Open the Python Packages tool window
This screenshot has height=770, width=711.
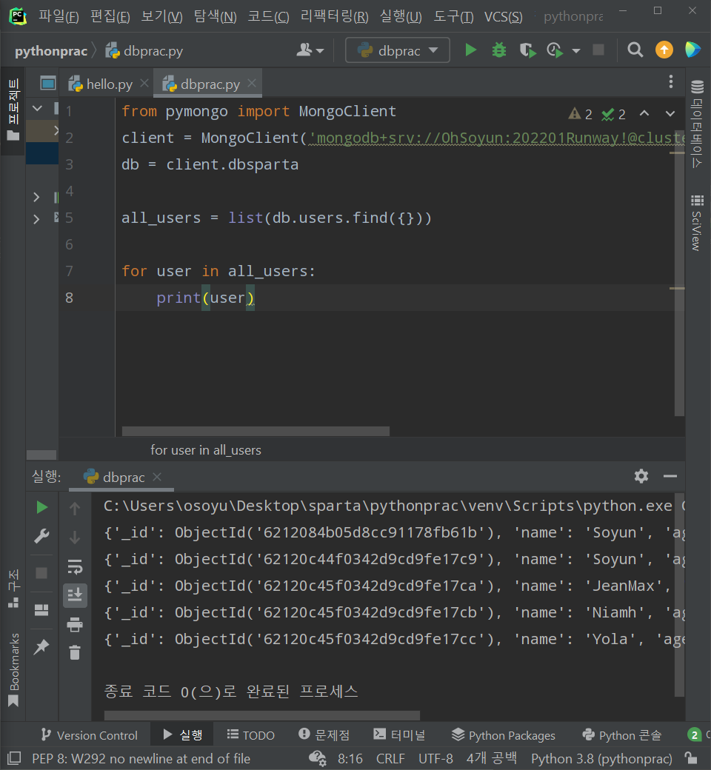[504, 735]
